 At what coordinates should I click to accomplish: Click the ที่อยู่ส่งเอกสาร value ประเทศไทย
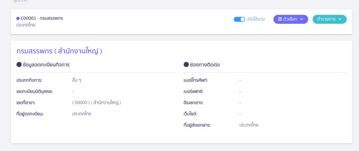[249, 125]
